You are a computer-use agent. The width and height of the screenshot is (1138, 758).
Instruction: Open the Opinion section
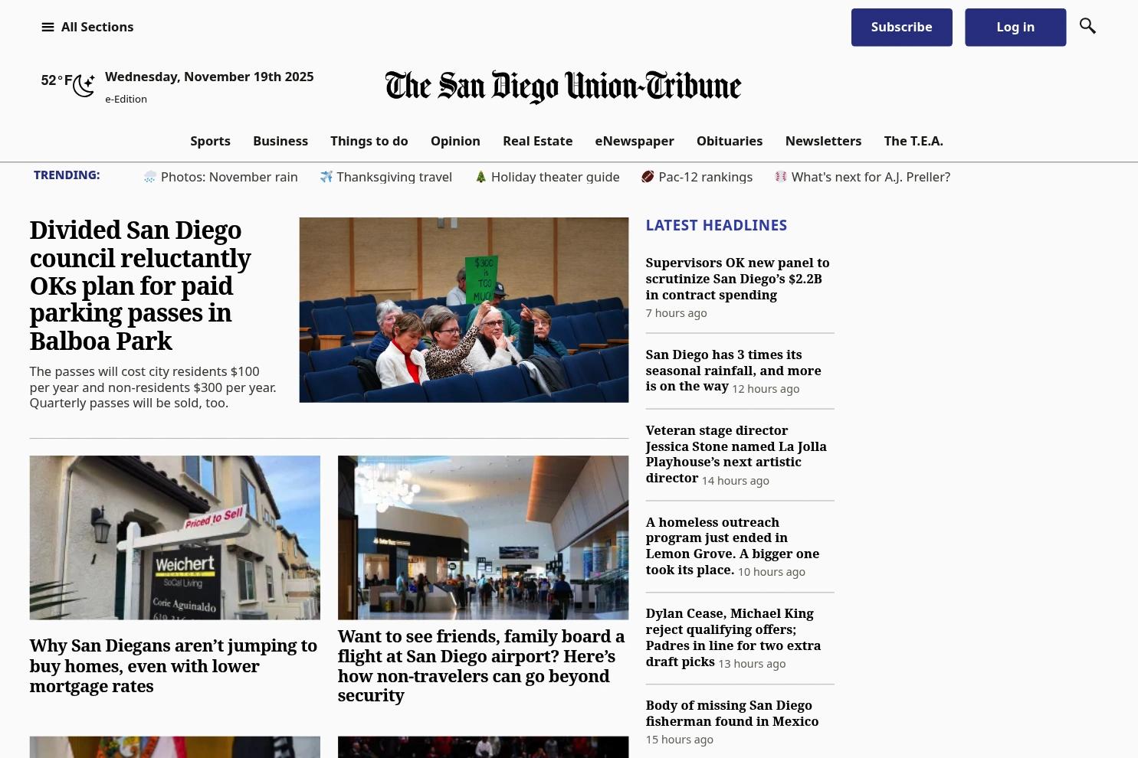pyautogui.click(x=455, y=141)
